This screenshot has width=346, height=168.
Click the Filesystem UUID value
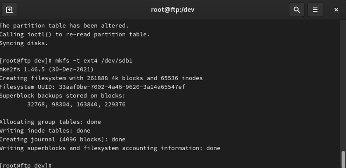click(122, 87)
